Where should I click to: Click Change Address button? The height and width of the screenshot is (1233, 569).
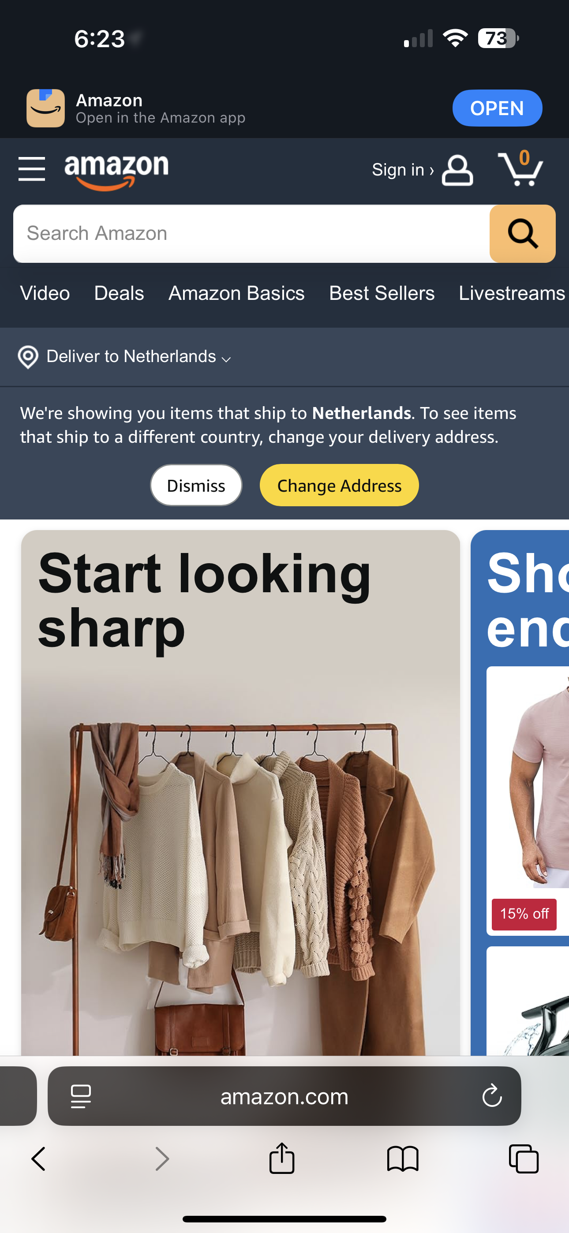coord(339,486)
